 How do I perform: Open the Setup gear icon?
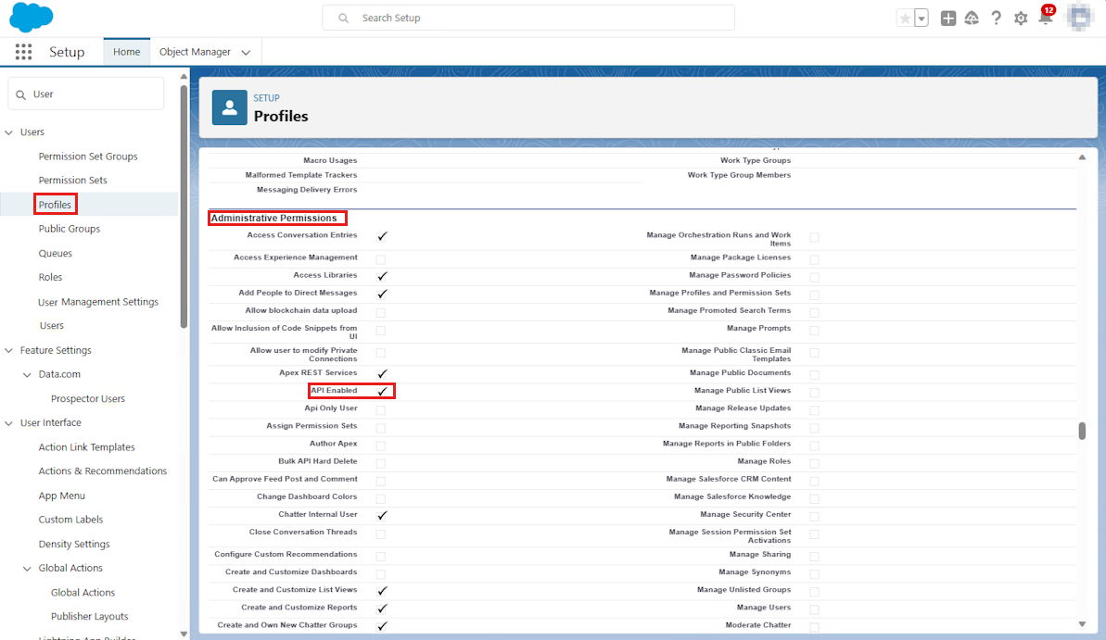[x=1021, y=19]
